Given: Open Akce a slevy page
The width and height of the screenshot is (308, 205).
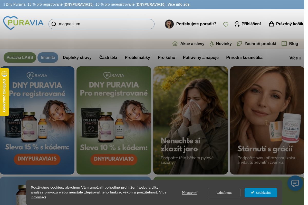Looking at the screenshot, I should click(192, 44).
